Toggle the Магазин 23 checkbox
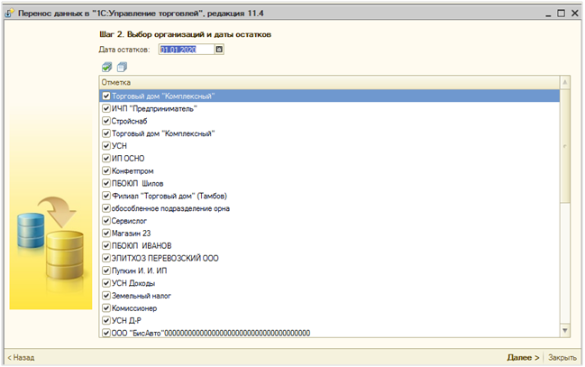585x367 pixels. (106, 234)
